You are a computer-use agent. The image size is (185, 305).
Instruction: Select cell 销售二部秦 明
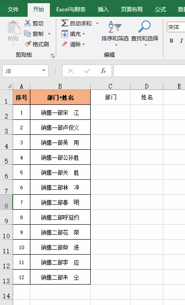(x=60, y=202)
